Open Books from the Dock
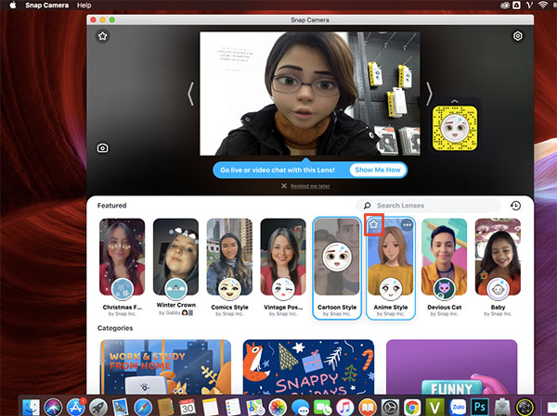The height and width of the screenshot is (416, 557). coord(368,407)
